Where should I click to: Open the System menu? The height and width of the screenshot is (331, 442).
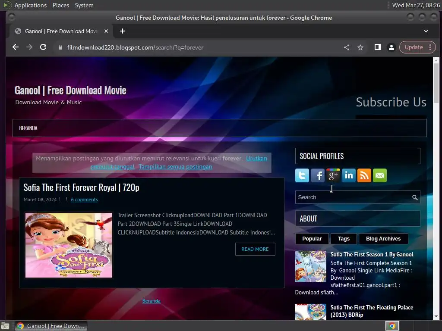pos(84,5)
